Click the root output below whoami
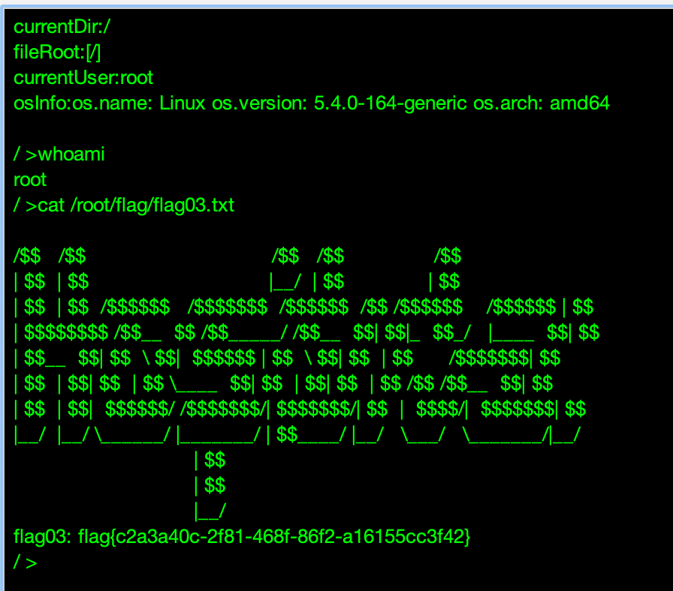 tap(30, 180)
